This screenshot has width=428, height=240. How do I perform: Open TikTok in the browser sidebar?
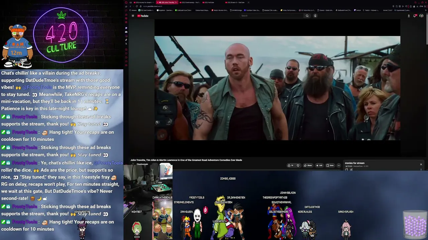coord(126,40)
